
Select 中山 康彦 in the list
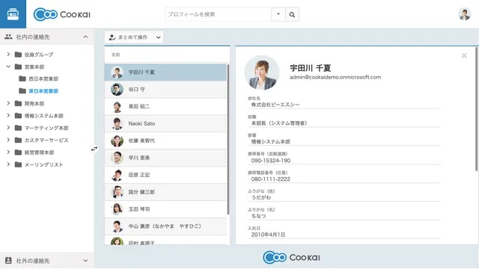point(165,226)
